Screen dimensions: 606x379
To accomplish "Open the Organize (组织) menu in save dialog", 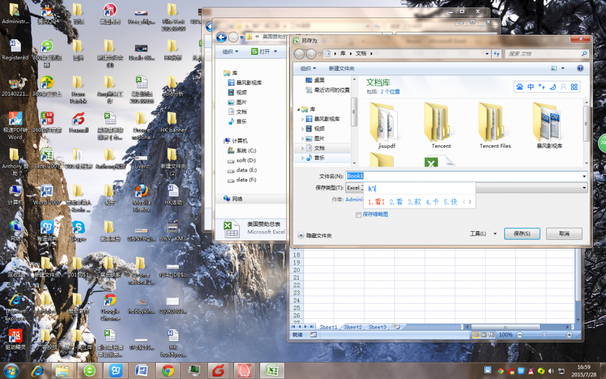I will pos(308,68).
